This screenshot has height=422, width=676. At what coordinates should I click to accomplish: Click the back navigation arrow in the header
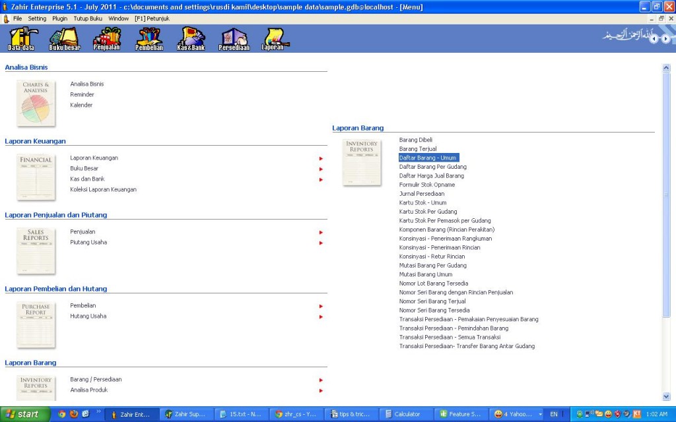click(x=654, y=39)
